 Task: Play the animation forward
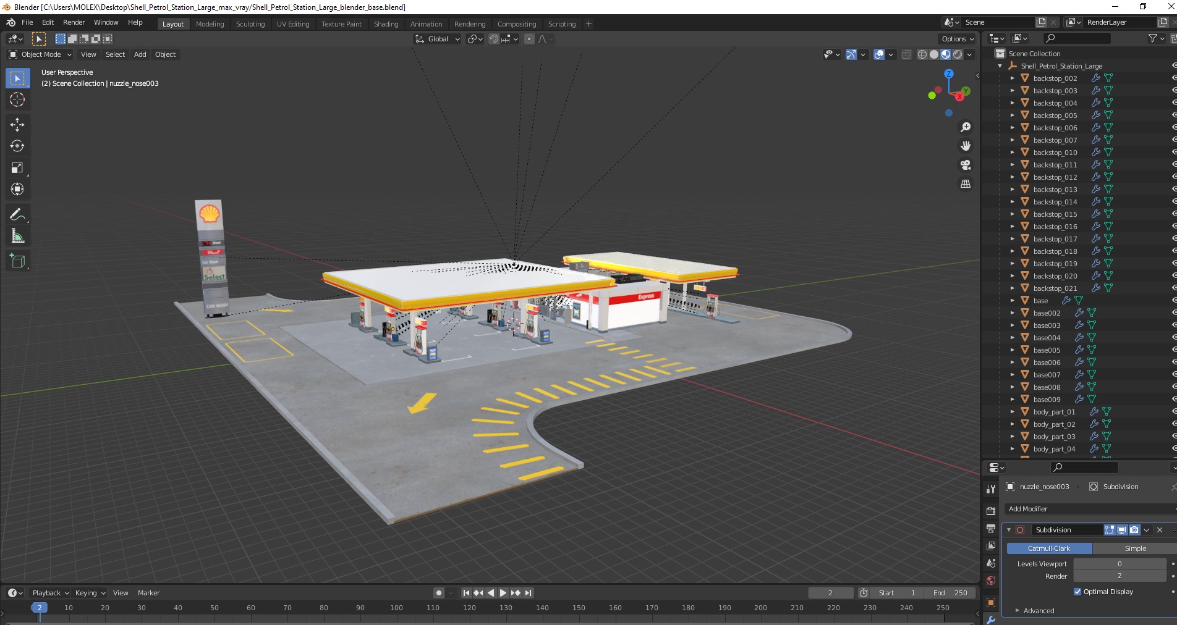click(503, 593)
